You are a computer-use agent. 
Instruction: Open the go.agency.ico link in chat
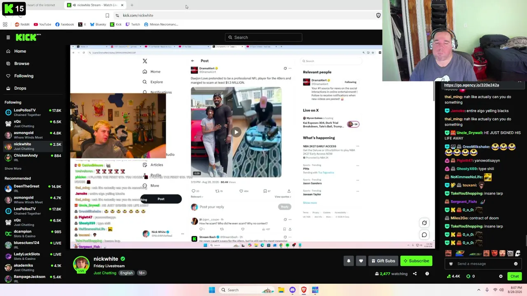coord(471,85)
